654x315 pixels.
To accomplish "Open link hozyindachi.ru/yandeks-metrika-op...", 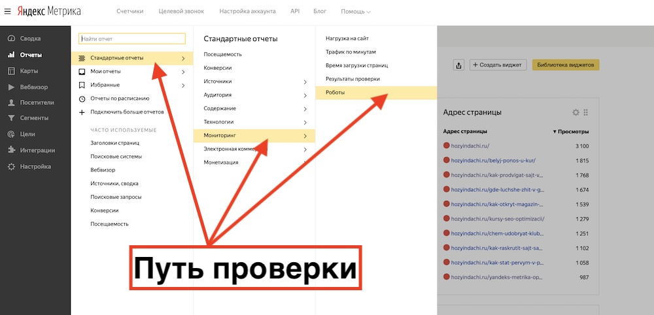I will [x=498, y=277].
